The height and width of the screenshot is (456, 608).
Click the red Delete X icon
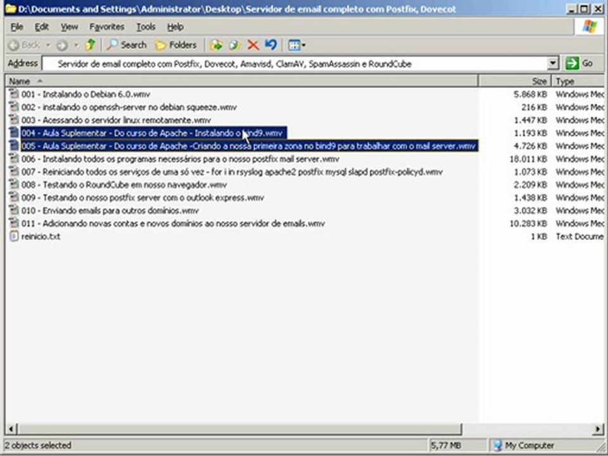253,45
